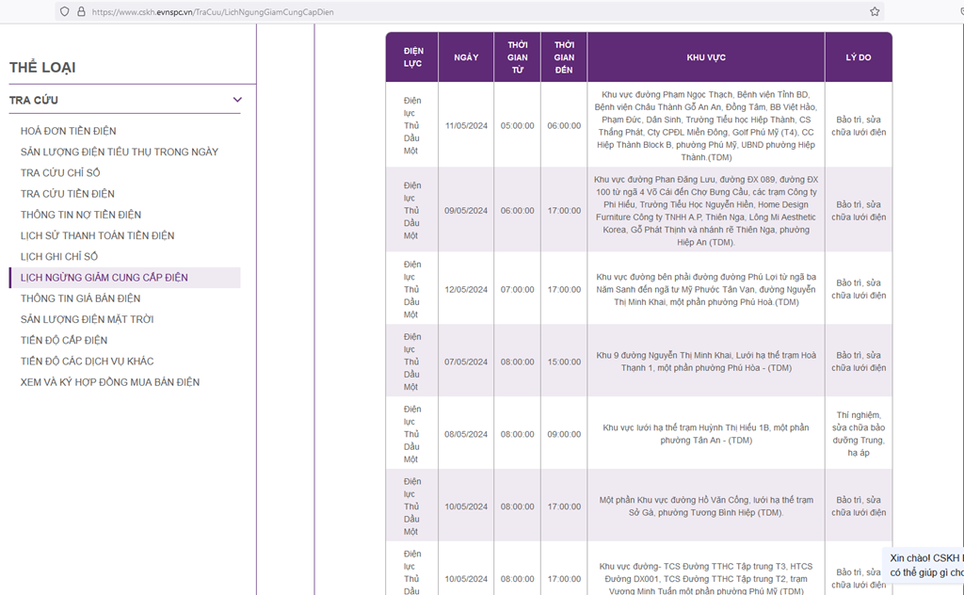Click the THỜI GIAN ĐẾN column header
This screenshot has height=595, width=964.
(x=564, y=57)
